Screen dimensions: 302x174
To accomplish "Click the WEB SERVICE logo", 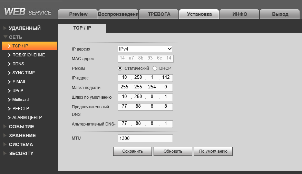I will 28,12.
